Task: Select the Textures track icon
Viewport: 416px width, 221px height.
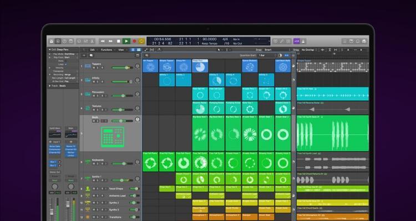Action: [x=88, y=108]
